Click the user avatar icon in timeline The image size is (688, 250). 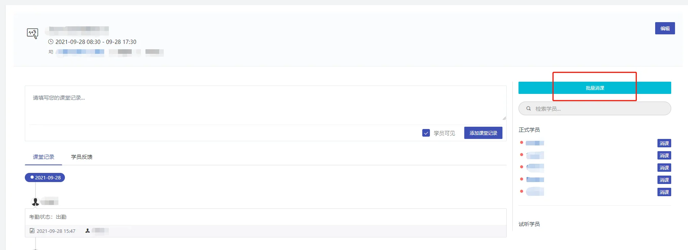click(x=36, y=202)
